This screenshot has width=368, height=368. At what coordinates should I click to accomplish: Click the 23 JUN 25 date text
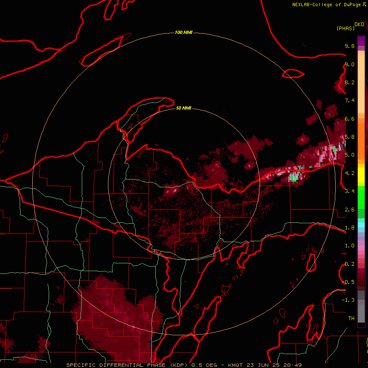[x=263, y=365]
